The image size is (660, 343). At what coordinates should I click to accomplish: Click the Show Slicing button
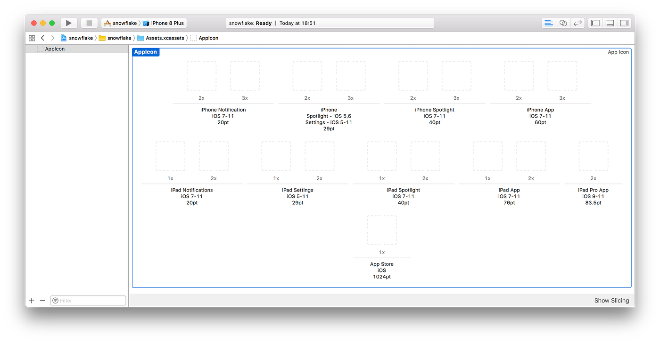611,300
